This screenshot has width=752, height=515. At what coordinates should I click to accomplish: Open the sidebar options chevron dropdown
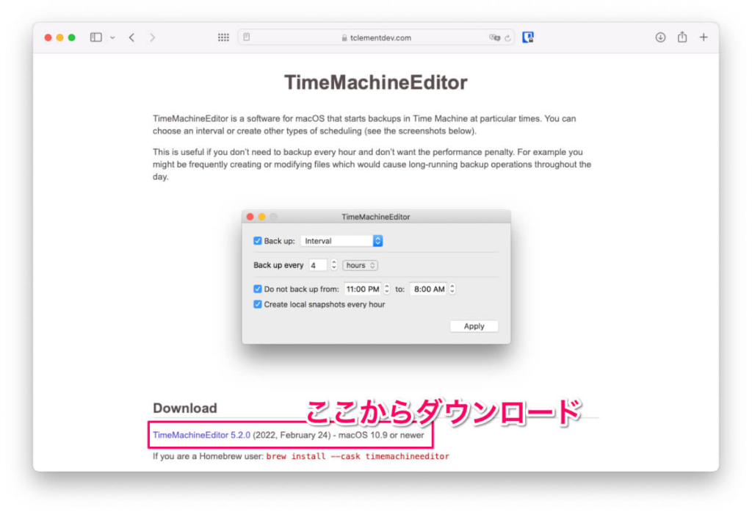pyautogui.click(x=112, y=37)
